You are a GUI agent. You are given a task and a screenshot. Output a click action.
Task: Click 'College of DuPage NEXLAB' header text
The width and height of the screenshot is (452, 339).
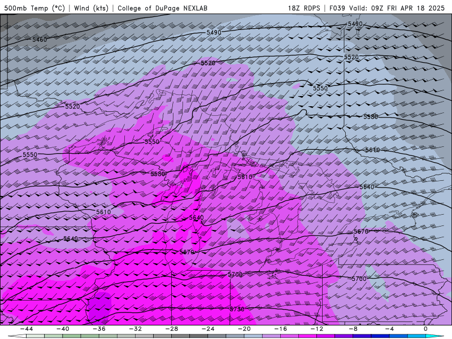[x=162, y=8]
